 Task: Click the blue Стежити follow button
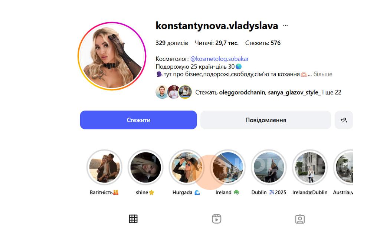tap(138, 120)
